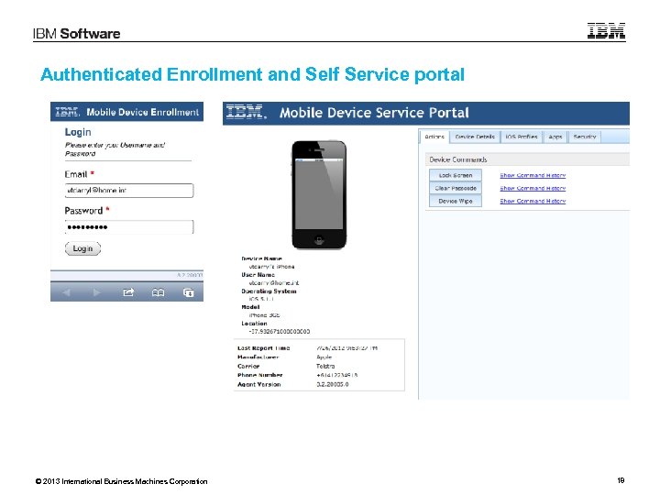The width and height of the screenshot is (660, 495).
Task: Tap the Safari back arrow icon
Action: tap(67, 292)
